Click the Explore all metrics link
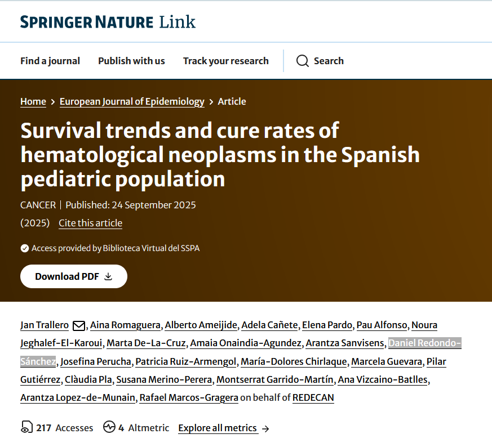 click(218, 428)
